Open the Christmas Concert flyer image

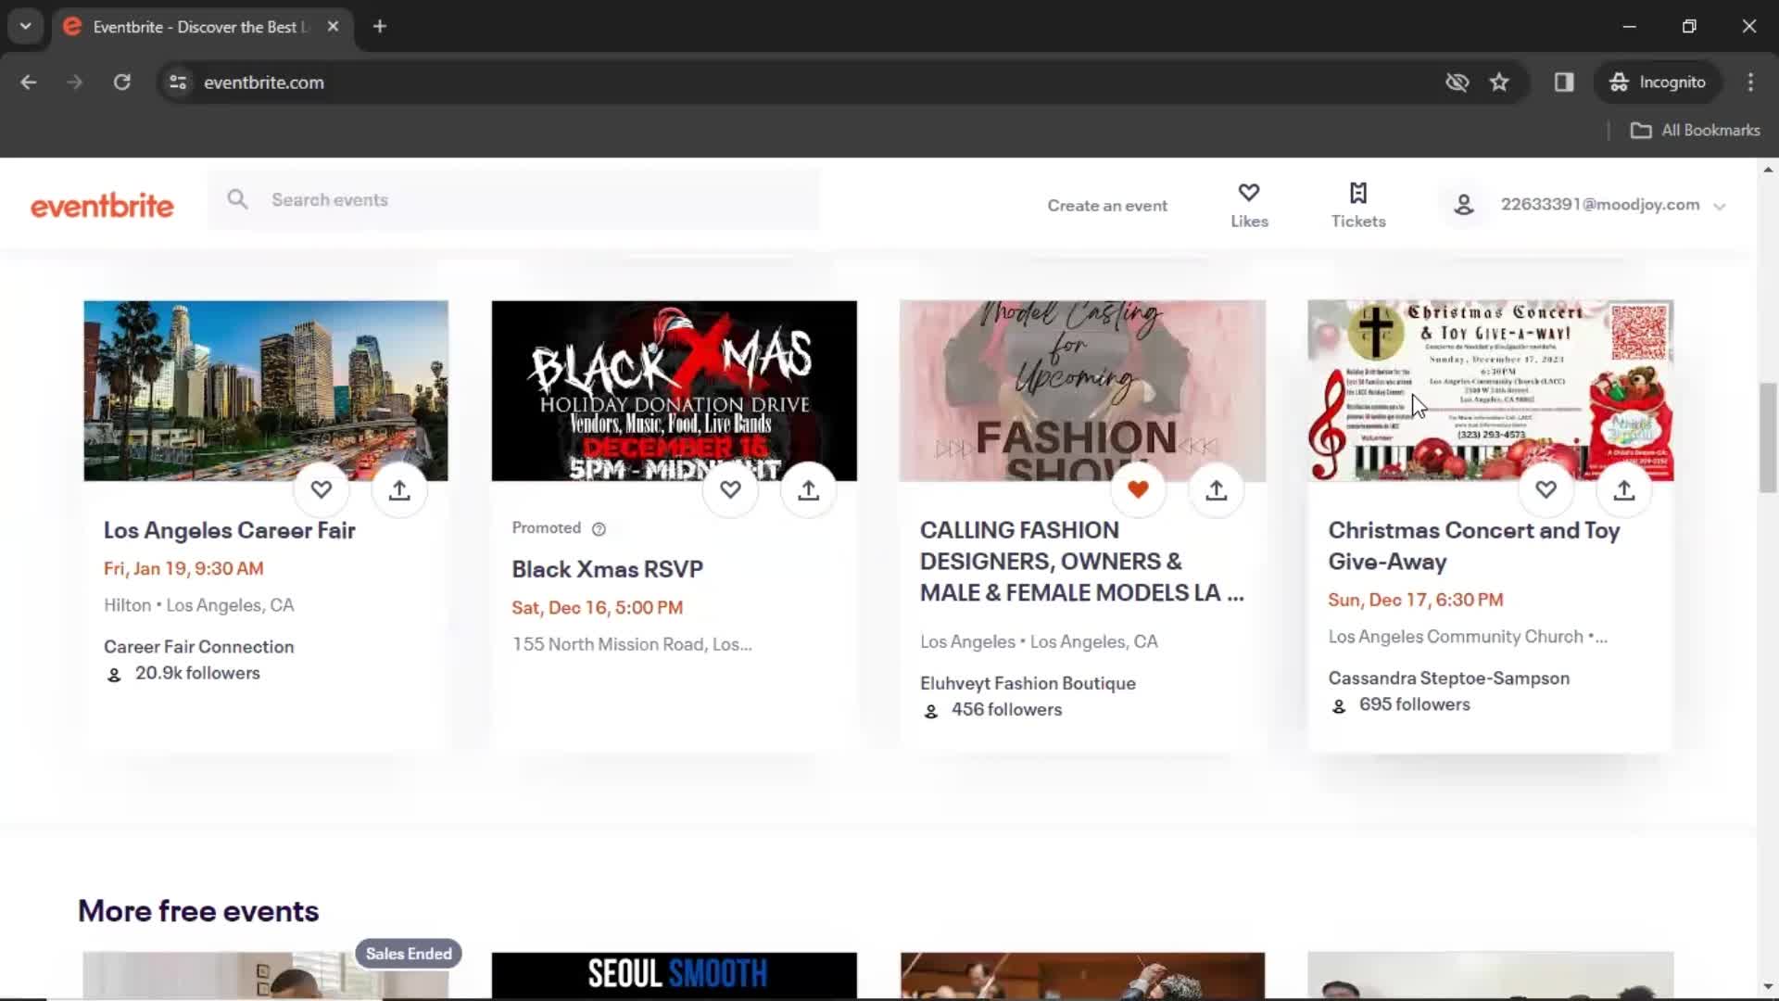point(1491,390)
